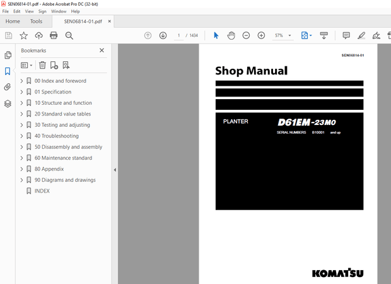Open bookmark options dropdown menu
Viewport: 391px width, 284px height.
[26, 66]
